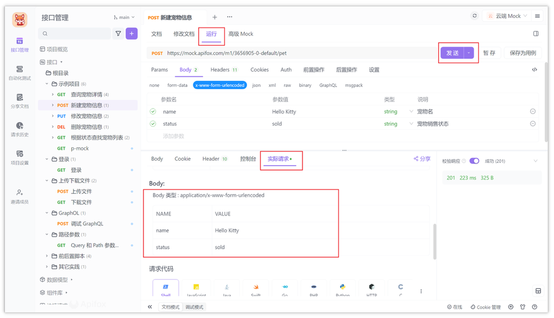554x318 pixels.
Task: Click the code view icon
Action: point(534,70)
